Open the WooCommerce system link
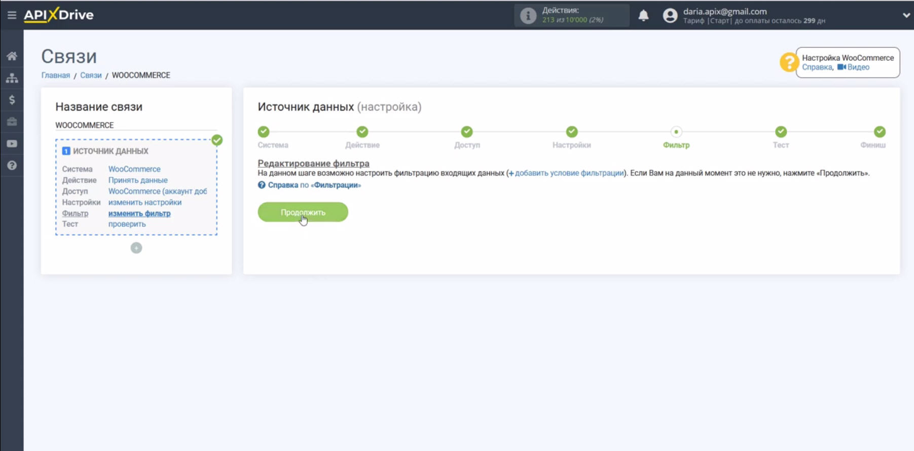 134,169
